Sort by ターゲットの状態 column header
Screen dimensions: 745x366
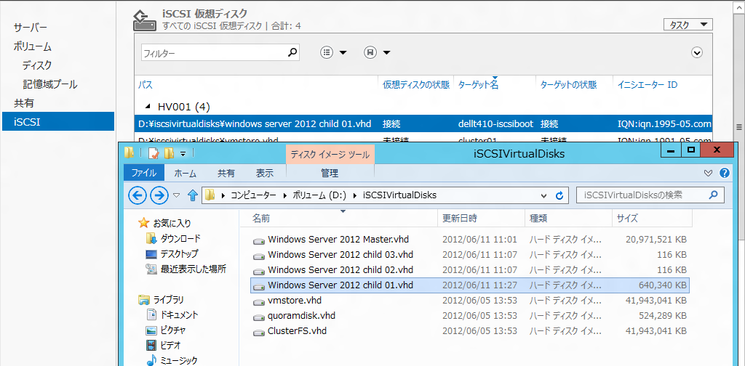coord(568,86)
